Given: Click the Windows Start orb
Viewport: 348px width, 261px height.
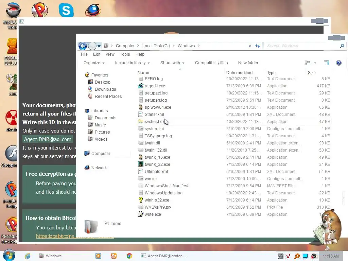Looking at the screenshot, I should click(x=9, y=255).
